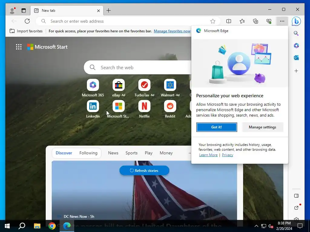Screen dimensions: 310x232
Task: Refresh the current page
Action: [x=27, y=21]
